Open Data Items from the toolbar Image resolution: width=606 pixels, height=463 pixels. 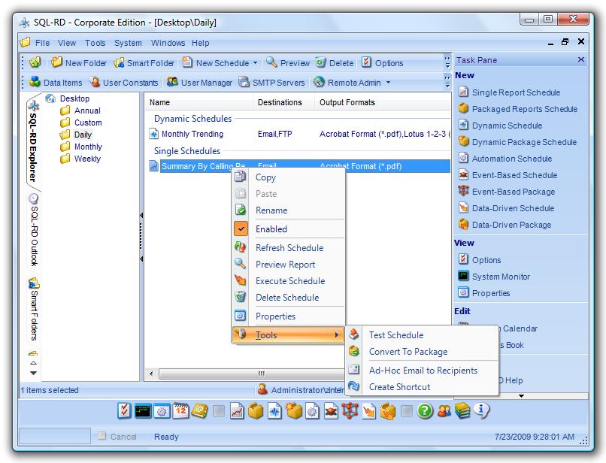(56, 83)
